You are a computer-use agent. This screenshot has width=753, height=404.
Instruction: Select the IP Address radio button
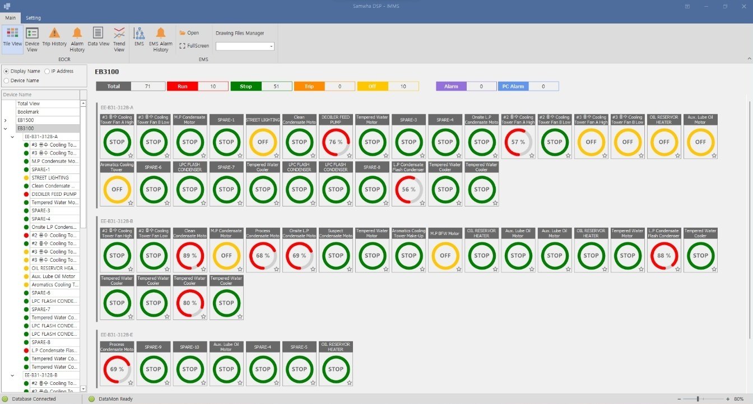tap(47, 71)
